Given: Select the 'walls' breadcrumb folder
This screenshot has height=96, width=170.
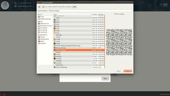Looking at the screenshot, I should coord(74,7).
